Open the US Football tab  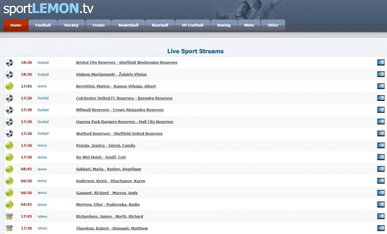coord(193,25)
